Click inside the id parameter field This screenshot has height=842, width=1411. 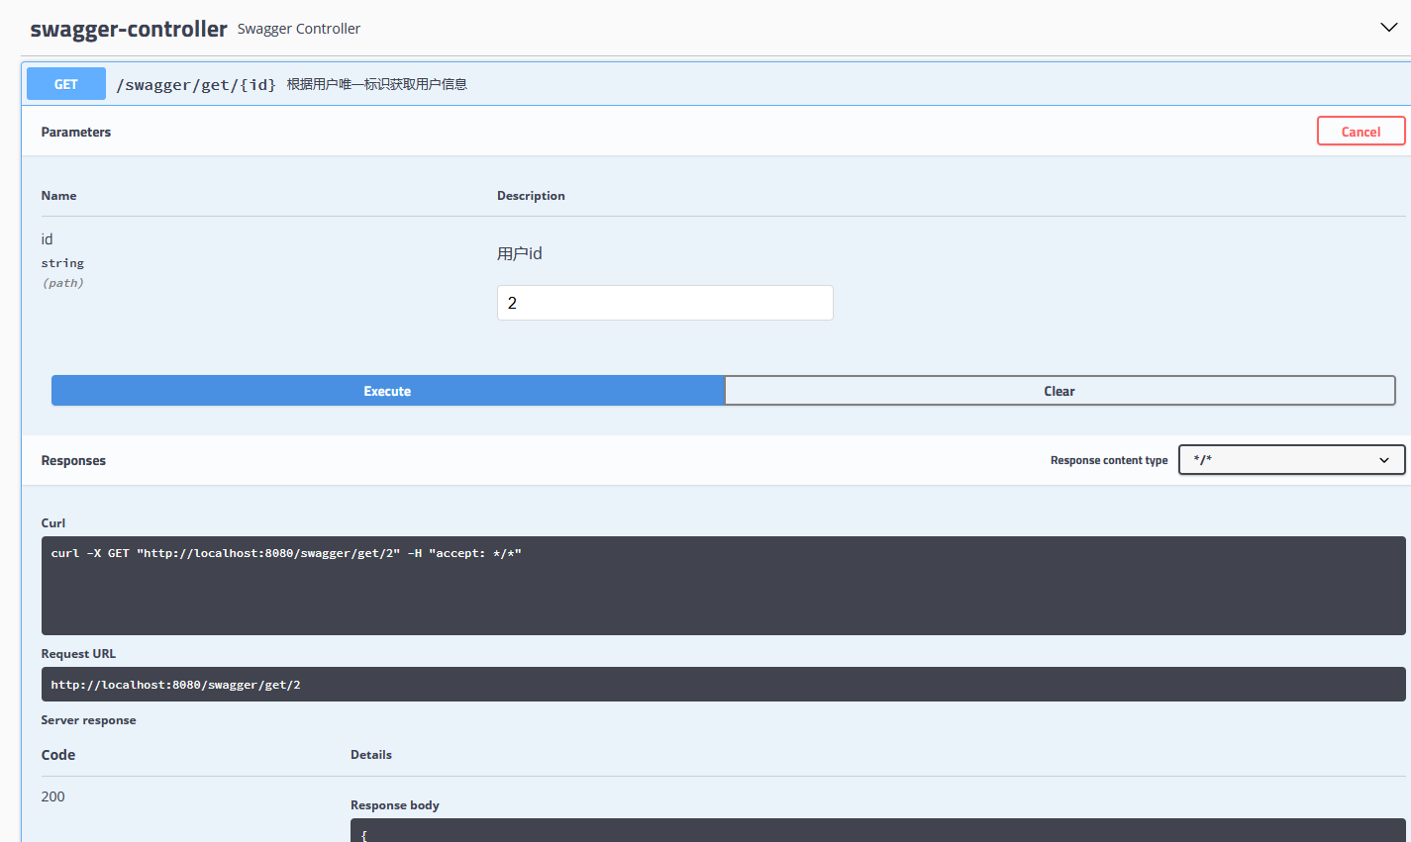664,302
